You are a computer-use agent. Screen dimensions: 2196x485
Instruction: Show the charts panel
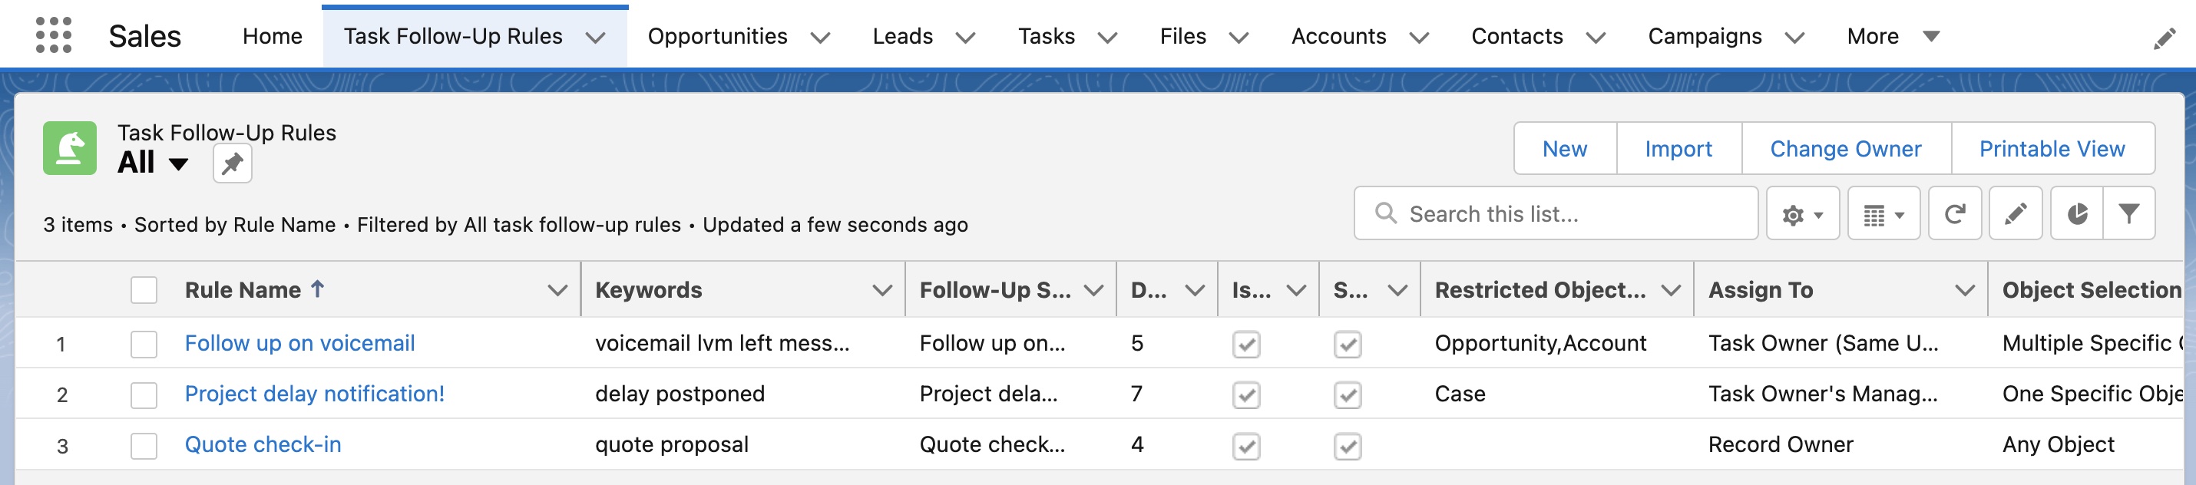2077,214
